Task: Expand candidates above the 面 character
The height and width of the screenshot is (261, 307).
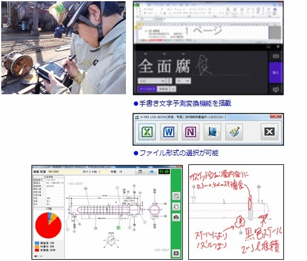Action: click(164, 54)
